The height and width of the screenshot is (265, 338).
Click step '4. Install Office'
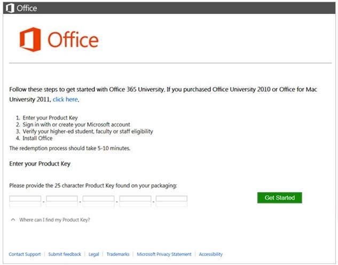point(34,138)
